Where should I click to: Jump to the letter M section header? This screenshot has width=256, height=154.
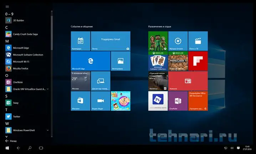[7, 41]
